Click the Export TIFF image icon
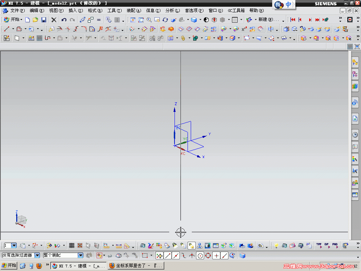This screenshot has width=361, height=271. tap(319, 246)
